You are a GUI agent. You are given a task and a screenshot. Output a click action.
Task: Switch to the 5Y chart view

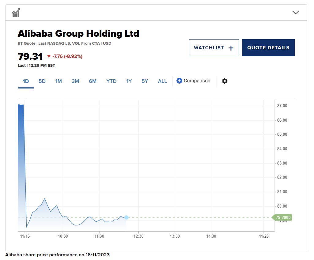[145, 81]
